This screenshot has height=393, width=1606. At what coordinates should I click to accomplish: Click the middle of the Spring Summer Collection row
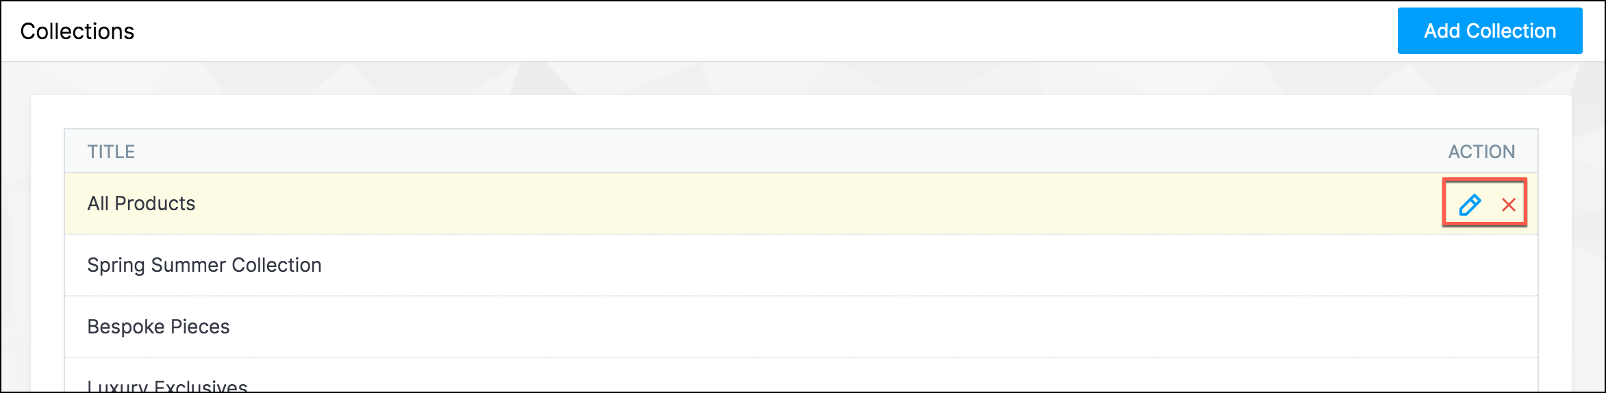(801, 265)
